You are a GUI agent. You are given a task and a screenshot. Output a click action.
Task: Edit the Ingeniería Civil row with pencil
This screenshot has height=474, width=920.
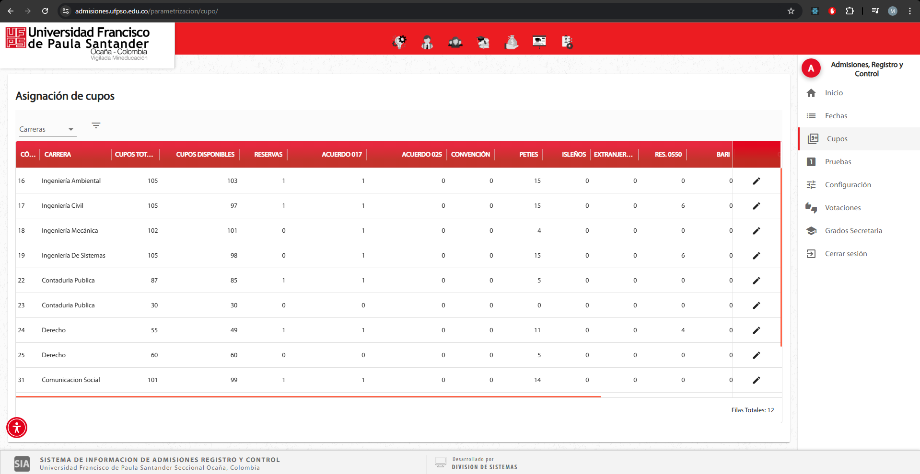click(x=756, y=206)
